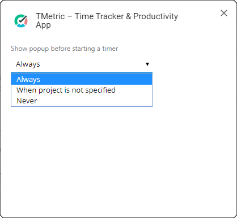Click the blue highlighted row in the list
237x218 pixels.
[82, 79]
